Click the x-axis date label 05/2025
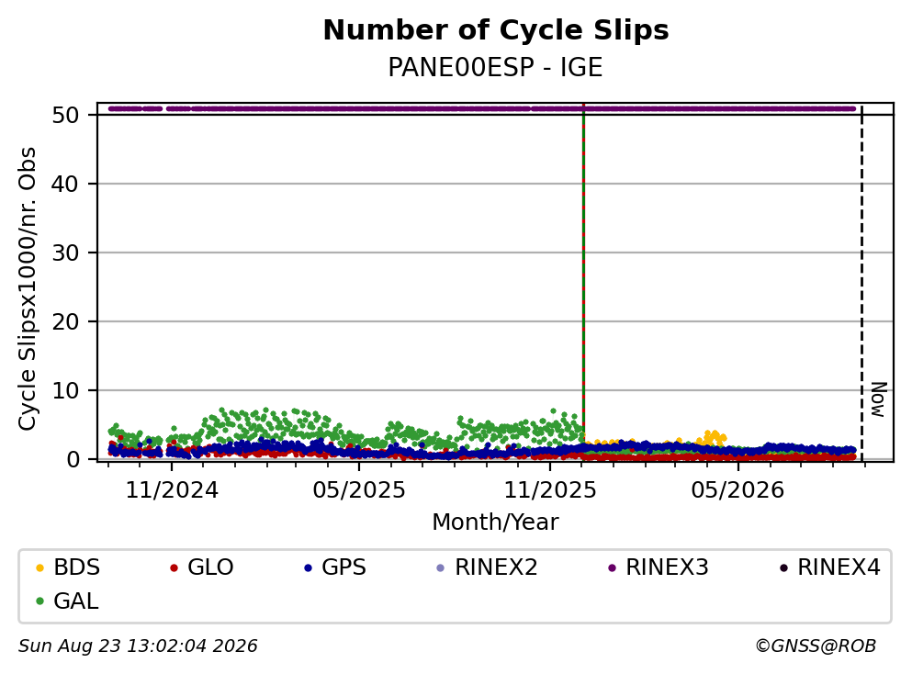Screen dimensions: 912x674 coord(359,490)
